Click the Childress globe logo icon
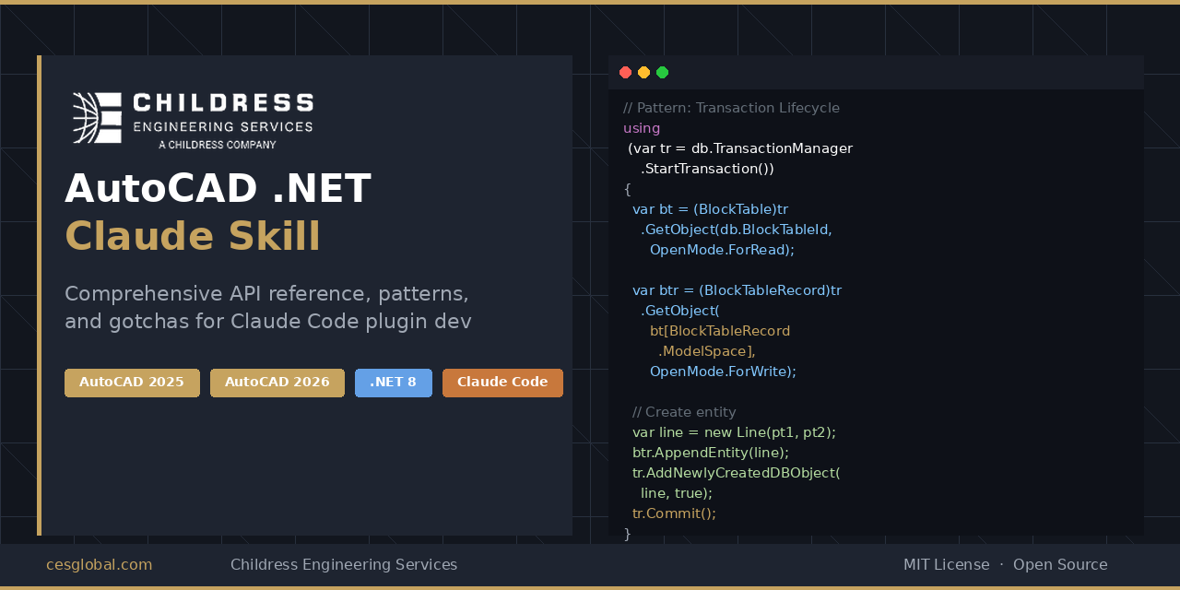This screenshot has width=1180, height=590. (97, 117)
